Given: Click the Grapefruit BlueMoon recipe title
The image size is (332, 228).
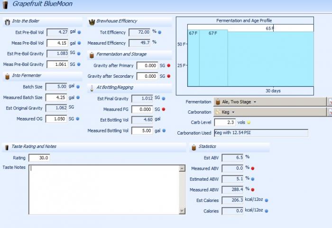Looking at the screenshot, I should pos(42,4).
